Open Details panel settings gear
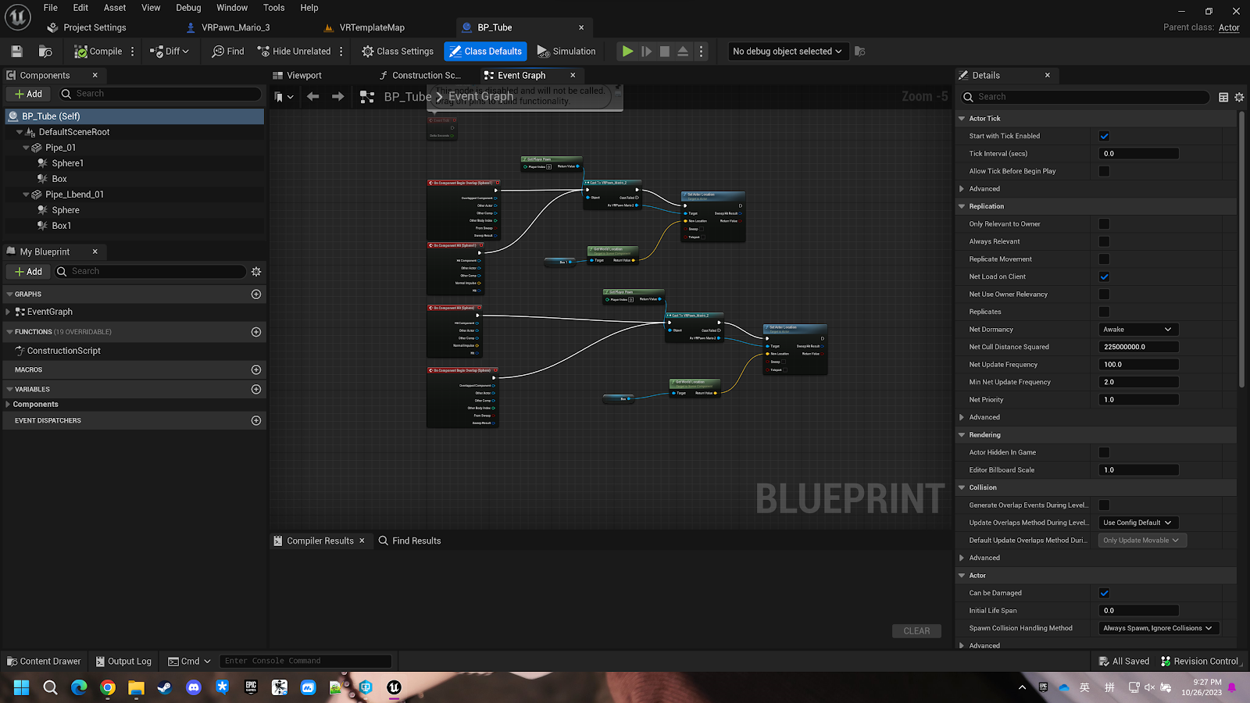This screenshot has height=703, width=1250. coord(1239,97)
